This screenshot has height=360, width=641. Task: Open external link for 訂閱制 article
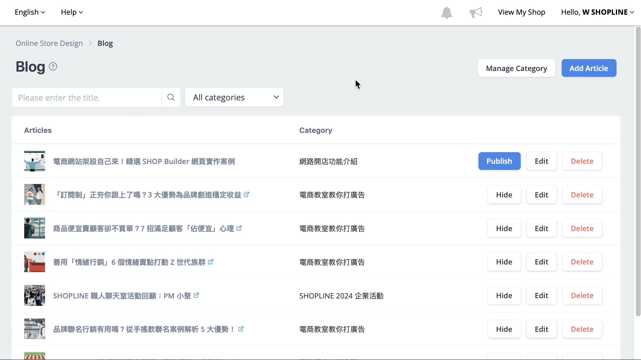tap(246, 194)
